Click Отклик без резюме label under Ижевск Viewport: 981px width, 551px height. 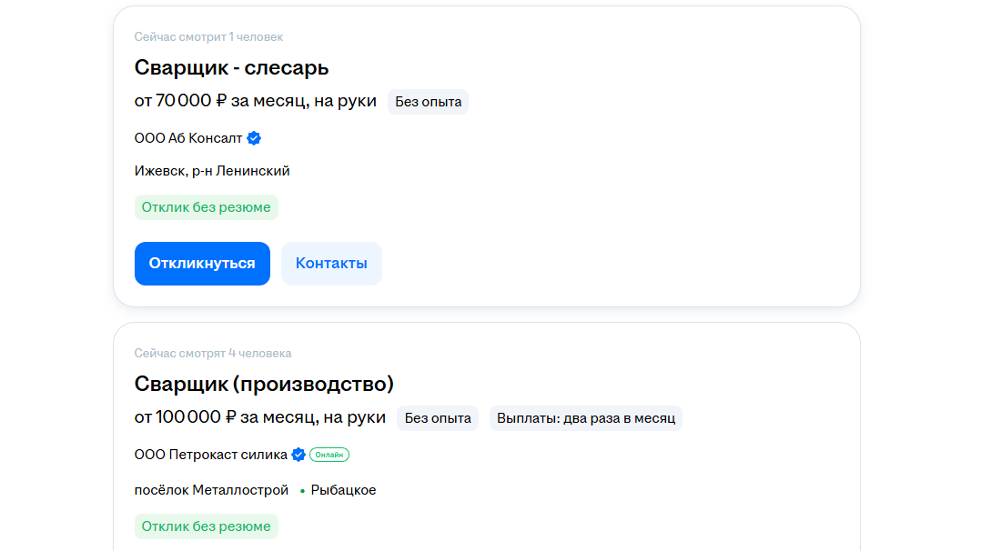(x=206, y=207)
